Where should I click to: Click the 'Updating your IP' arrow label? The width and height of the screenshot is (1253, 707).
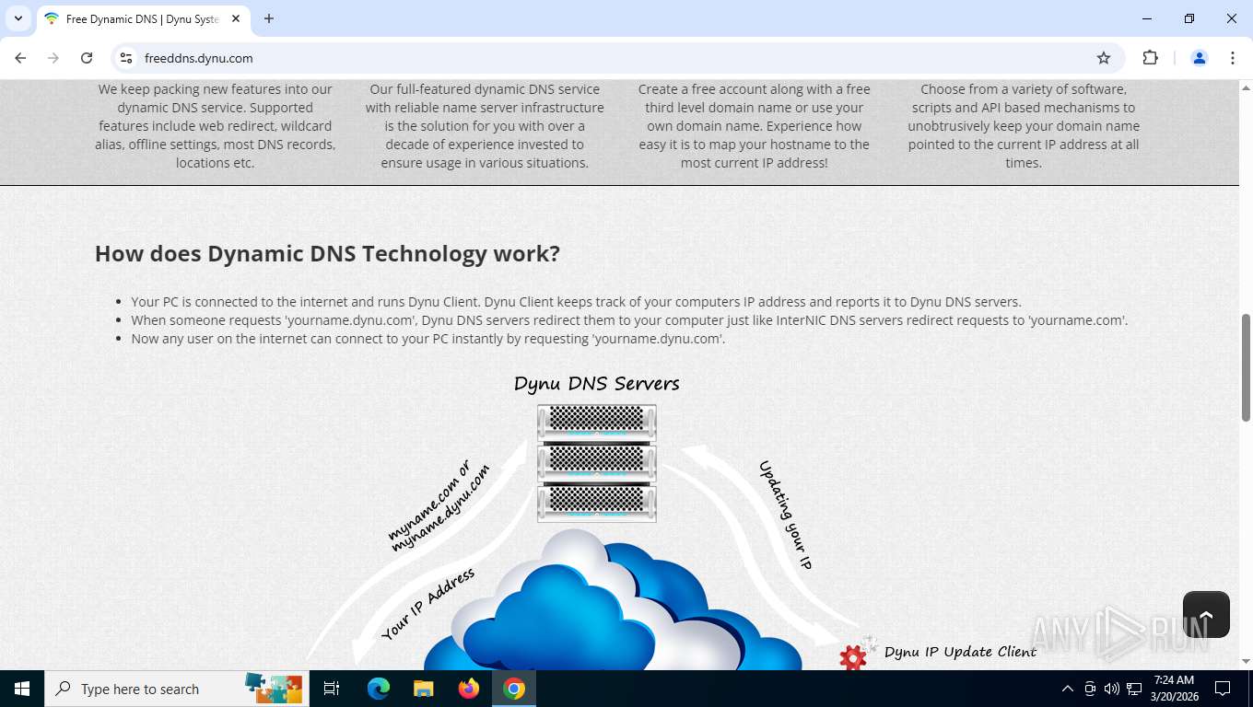pos(785,516)
